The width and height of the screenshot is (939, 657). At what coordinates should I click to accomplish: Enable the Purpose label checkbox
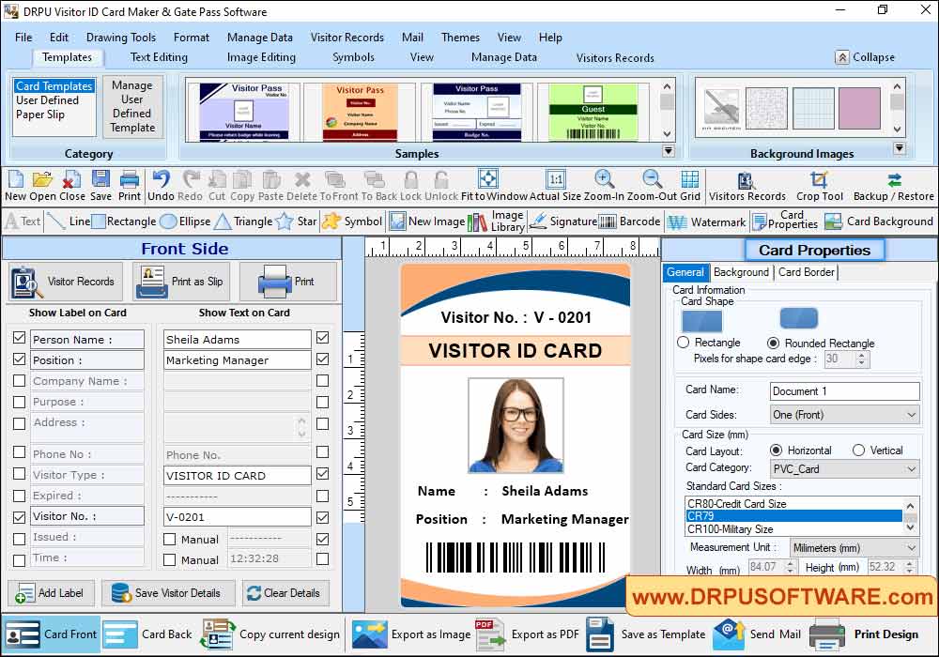[x=19, y=402]
